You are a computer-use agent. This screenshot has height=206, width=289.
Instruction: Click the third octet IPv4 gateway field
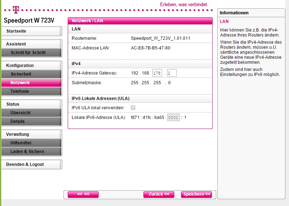click(x=157, y=73)
